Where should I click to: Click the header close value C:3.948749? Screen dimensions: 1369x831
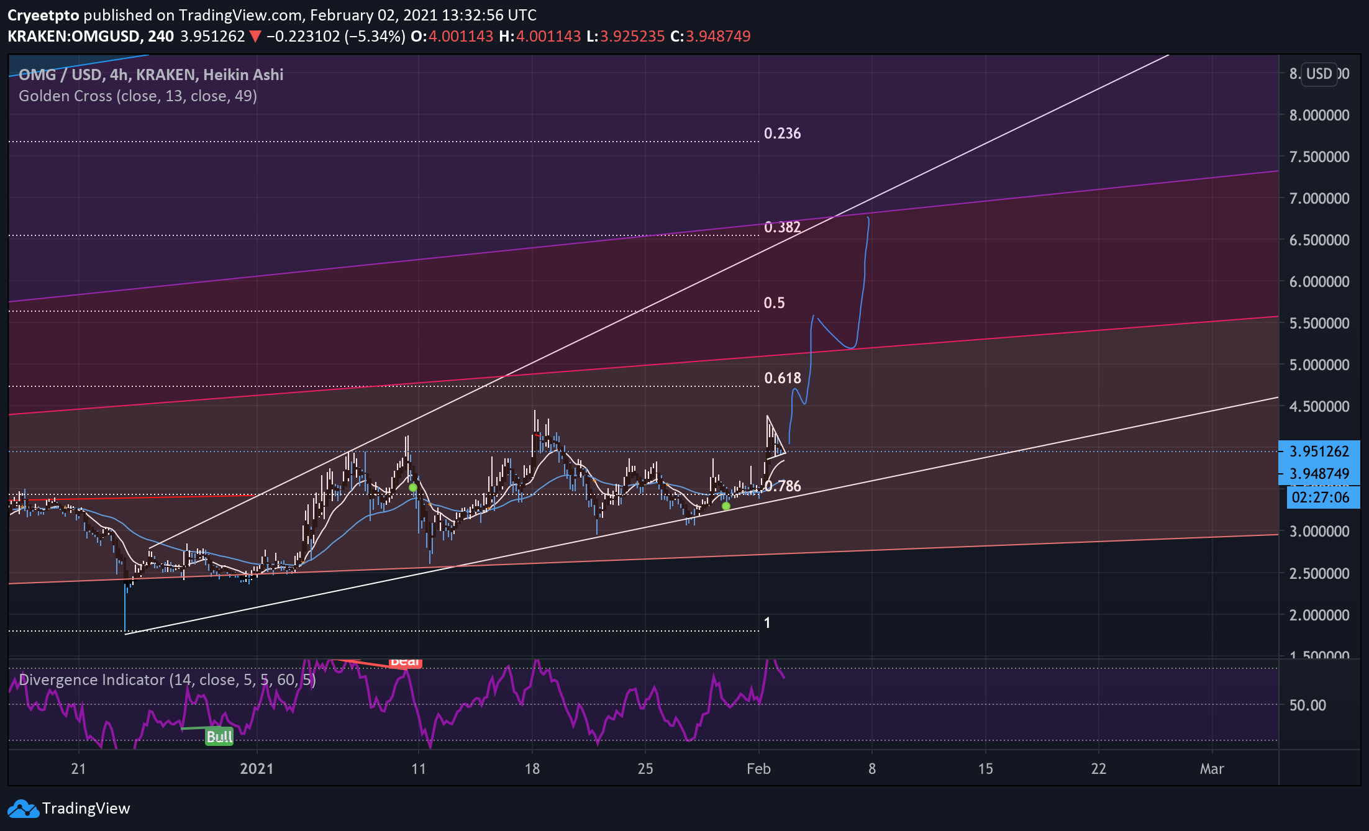(711, 37)
